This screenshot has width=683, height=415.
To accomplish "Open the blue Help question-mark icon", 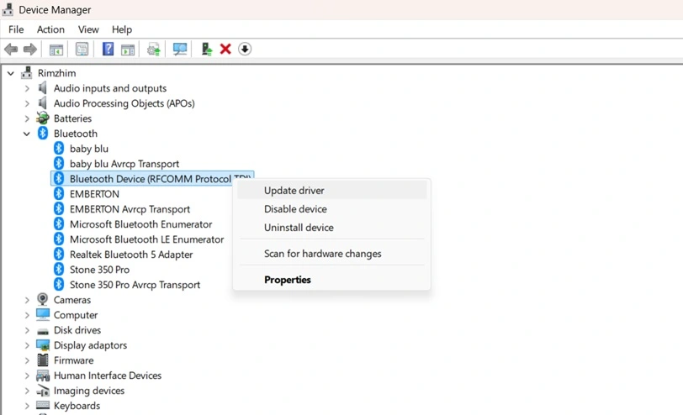I will click(108, 49).
